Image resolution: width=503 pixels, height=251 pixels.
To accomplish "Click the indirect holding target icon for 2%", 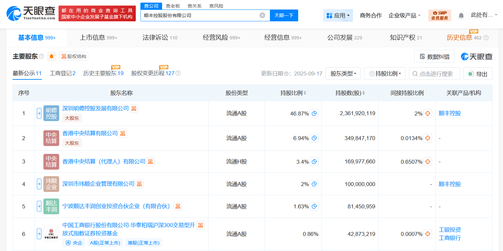I will pos(427,114).
